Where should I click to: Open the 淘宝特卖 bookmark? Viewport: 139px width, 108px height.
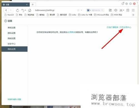pos(29,15)
